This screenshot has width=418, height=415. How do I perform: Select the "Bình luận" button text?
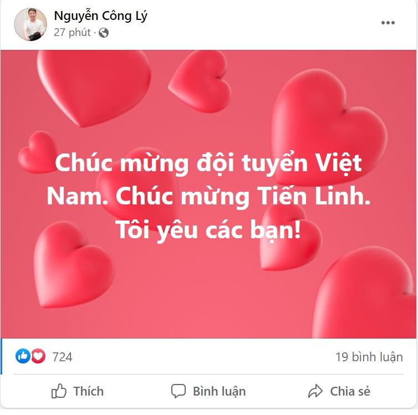220,392
